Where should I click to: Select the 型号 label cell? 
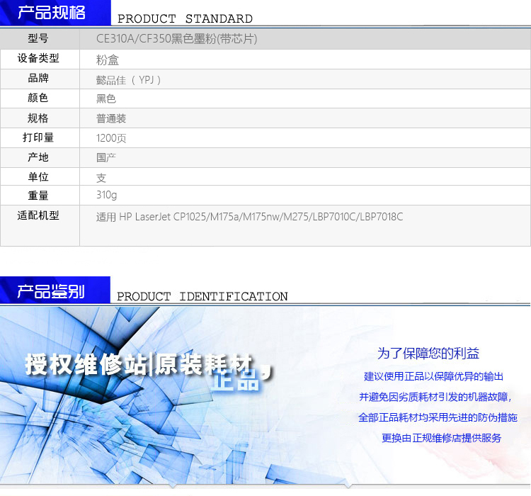point(40,39)
